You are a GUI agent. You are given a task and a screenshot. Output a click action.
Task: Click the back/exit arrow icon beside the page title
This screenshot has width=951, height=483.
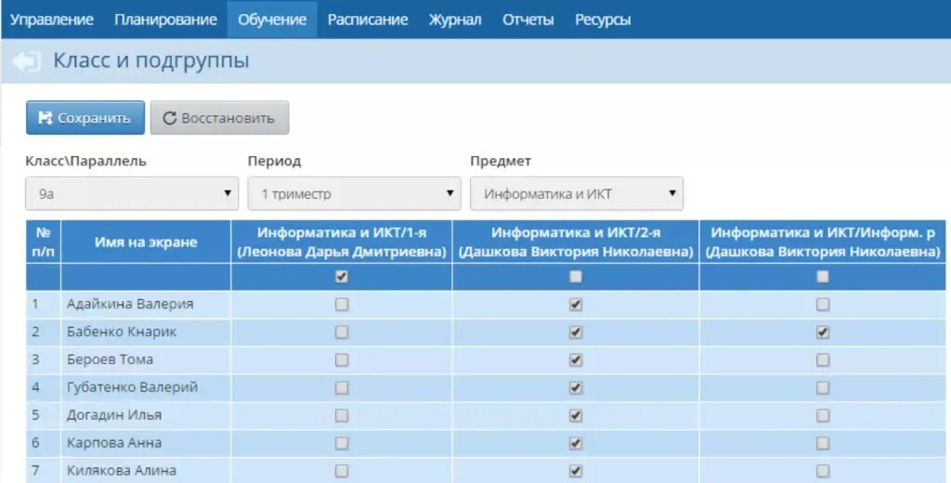point(27,61)
